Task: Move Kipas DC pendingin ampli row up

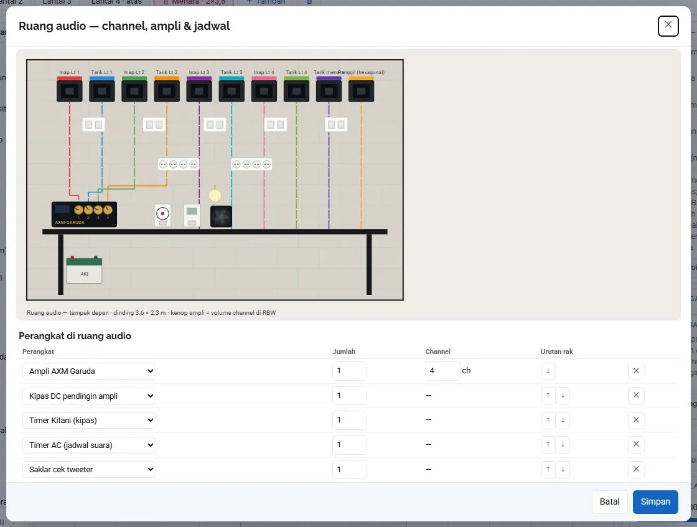Action: [548, 395]
